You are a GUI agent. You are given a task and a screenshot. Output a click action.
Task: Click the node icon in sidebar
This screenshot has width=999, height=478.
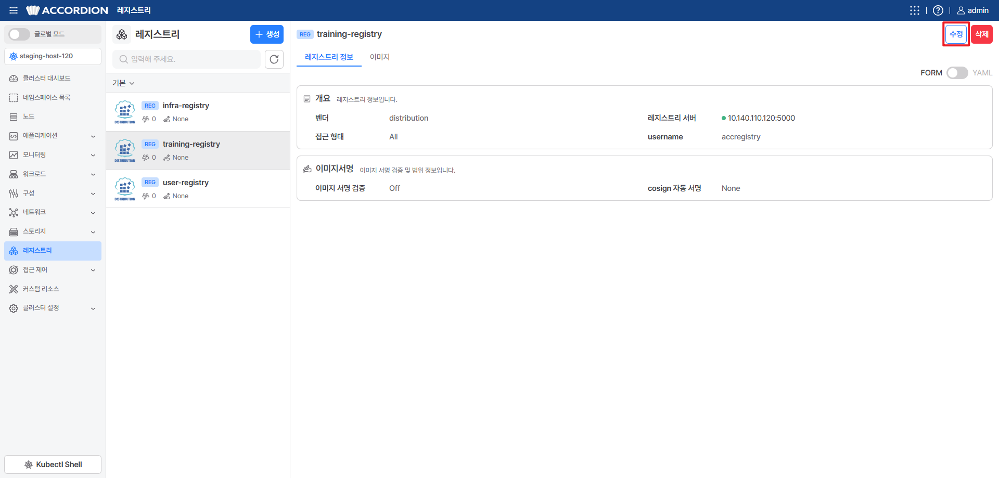14,117
